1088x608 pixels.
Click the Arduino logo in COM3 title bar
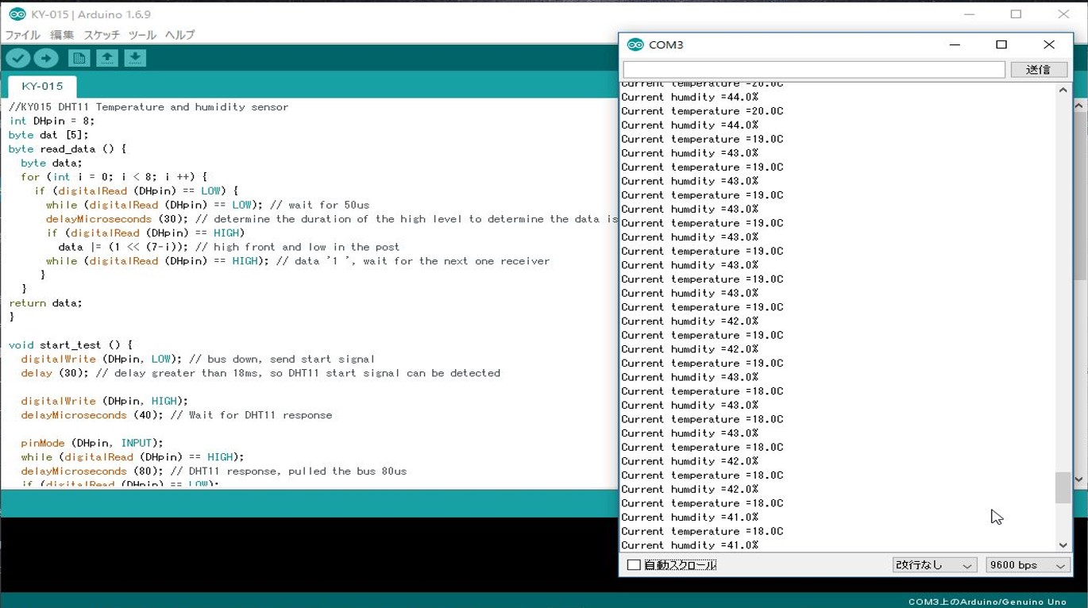pos(635,44)
